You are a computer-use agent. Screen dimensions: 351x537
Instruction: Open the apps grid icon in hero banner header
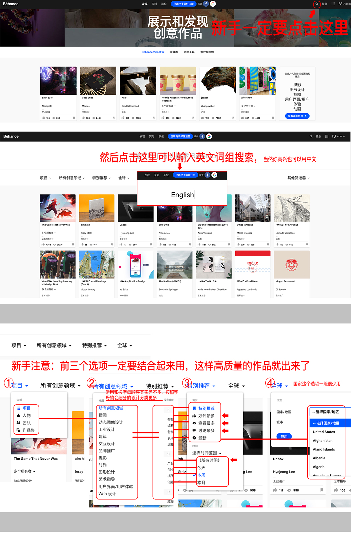(333, 4)
